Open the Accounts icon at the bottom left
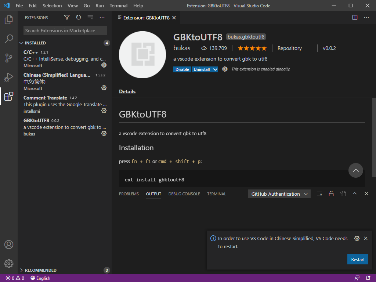The image size is (376, 282). (9, 244)
